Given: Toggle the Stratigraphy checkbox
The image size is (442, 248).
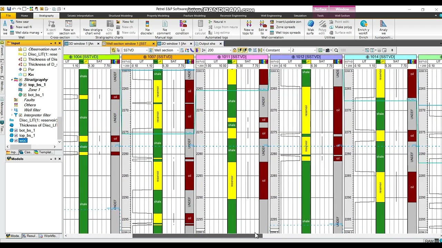Looking at the screenshot, I should point(20,80).
